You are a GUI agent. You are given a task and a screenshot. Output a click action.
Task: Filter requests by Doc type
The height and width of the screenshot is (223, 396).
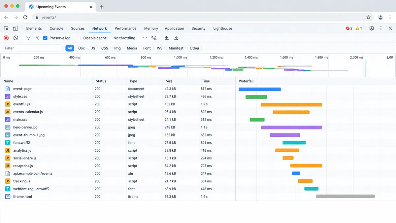tap(82, 48)
